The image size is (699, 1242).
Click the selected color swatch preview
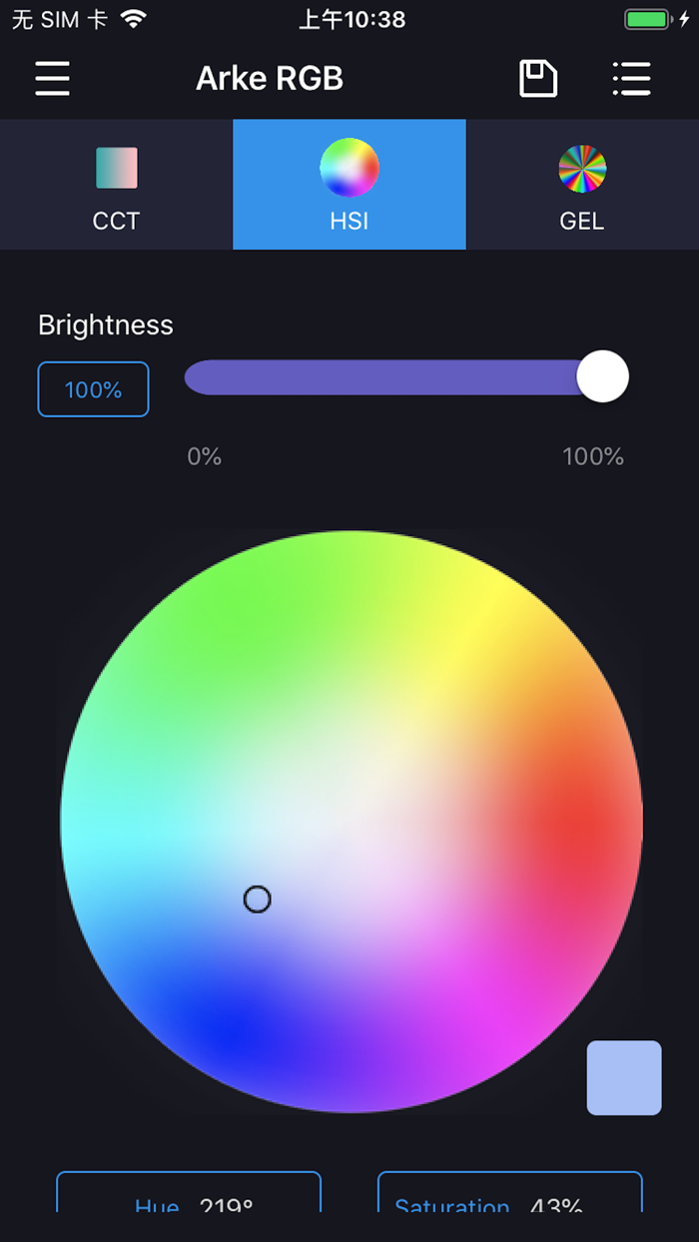(624, 1078)
